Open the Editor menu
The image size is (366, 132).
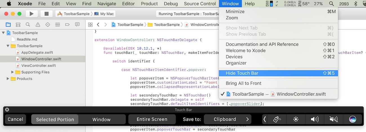point(128,4)
